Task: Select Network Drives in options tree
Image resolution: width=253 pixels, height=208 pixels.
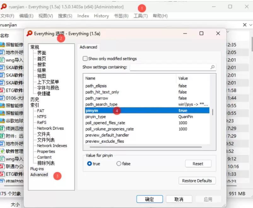Action: [x=50, y=128]
